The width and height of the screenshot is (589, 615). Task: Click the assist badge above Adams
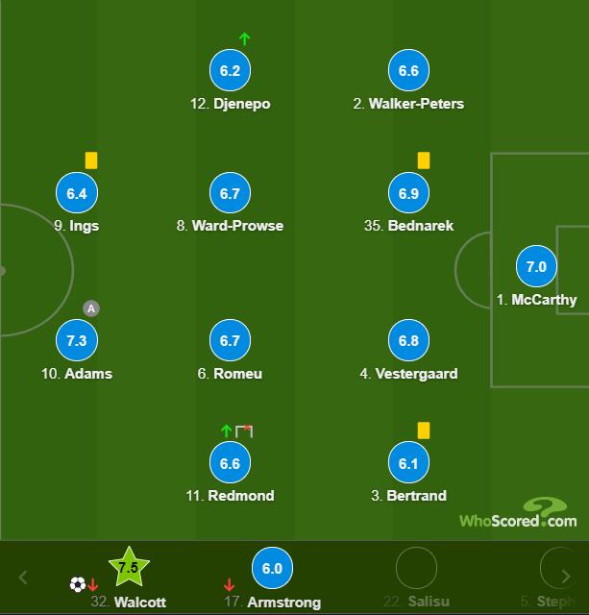pos(91,308)
